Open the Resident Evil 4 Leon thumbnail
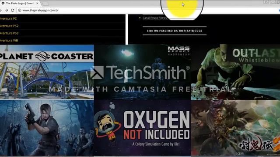Image resolution: width=280 pixels, height=157 pixels. click(47, 128)
